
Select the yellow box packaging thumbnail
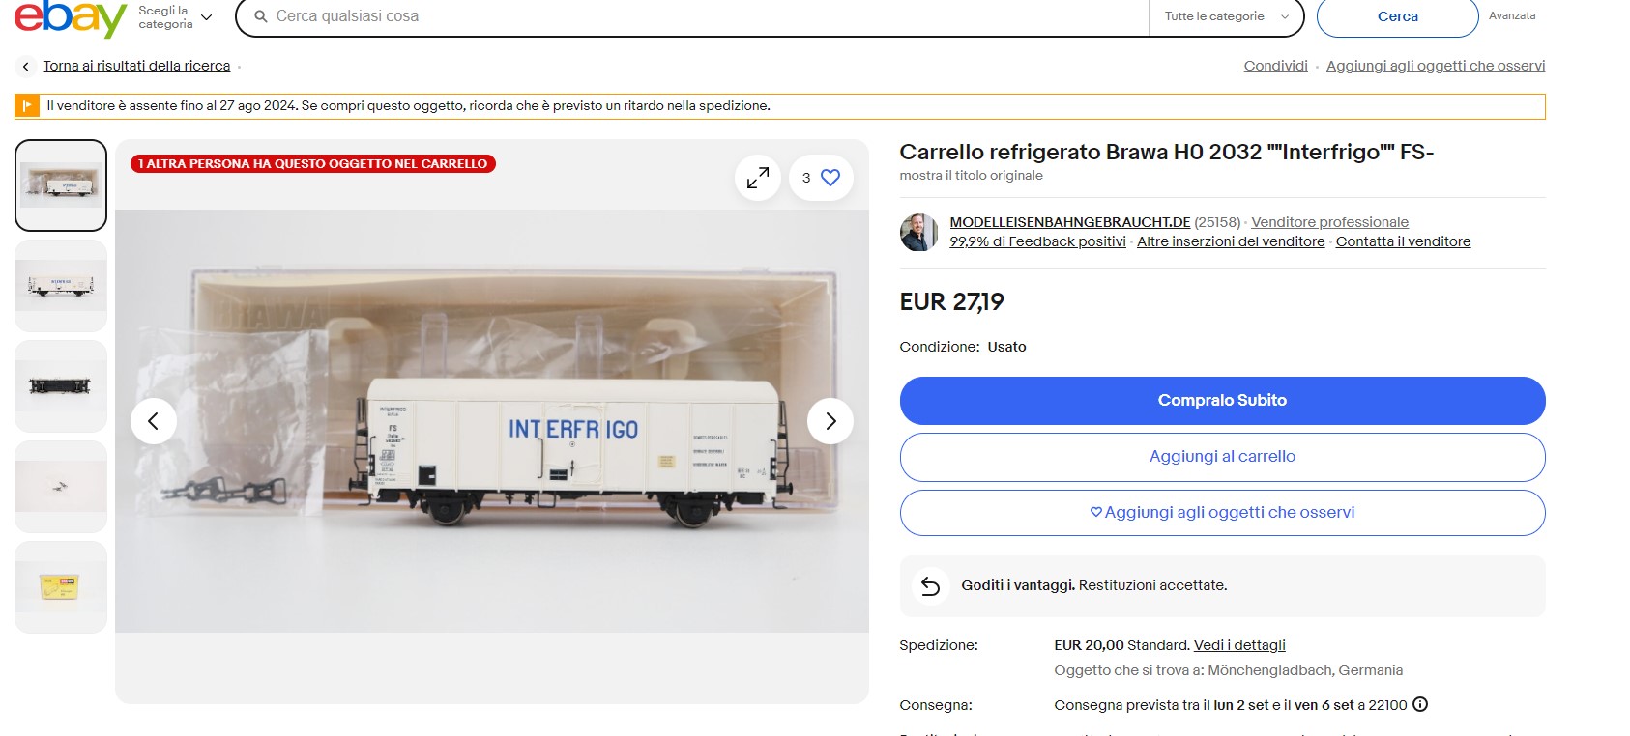(x=61, y=587)
